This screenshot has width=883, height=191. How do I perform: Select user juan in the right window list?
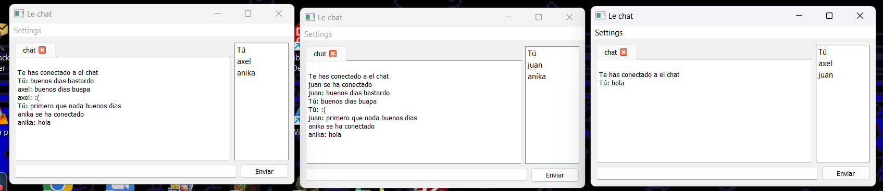coord(825,75)
